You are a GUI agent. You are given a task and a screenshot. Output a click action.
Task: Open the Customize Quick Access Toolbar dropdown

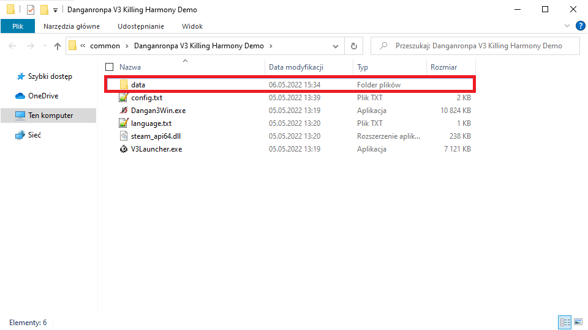coord(55,10)
